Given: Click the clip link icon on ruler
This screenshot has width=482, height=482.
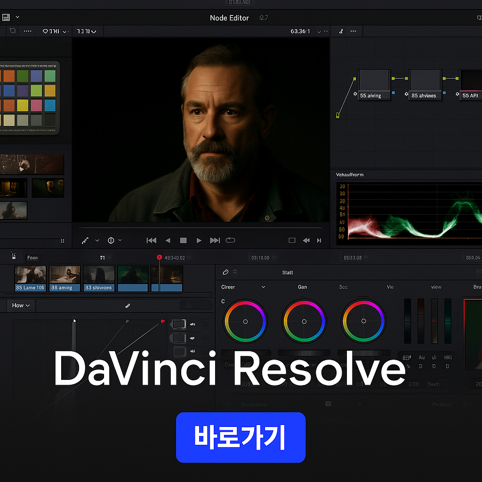Looking at the screenshot, I should click(102, 257).
